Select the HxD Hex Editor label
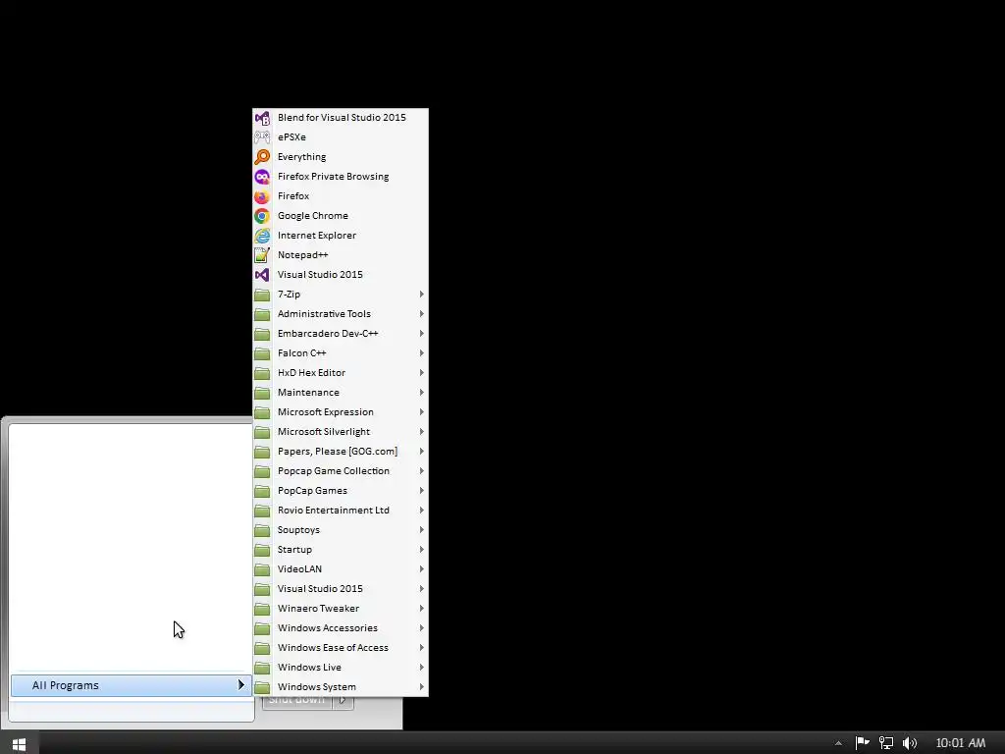The image size is (1005, 754). click(311, 372)
